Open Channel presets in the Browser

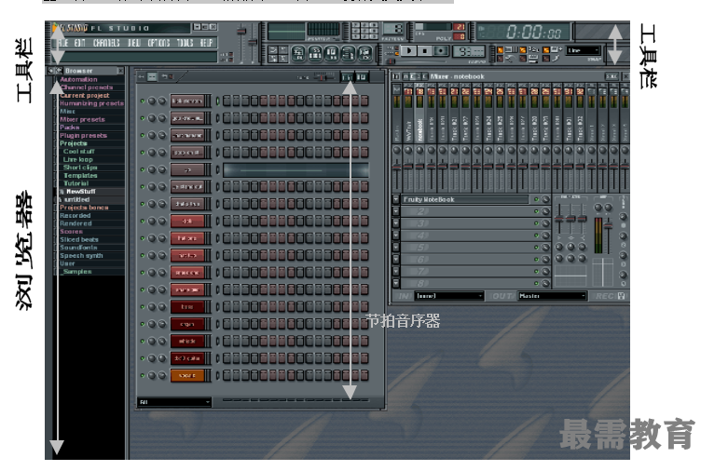87,87
